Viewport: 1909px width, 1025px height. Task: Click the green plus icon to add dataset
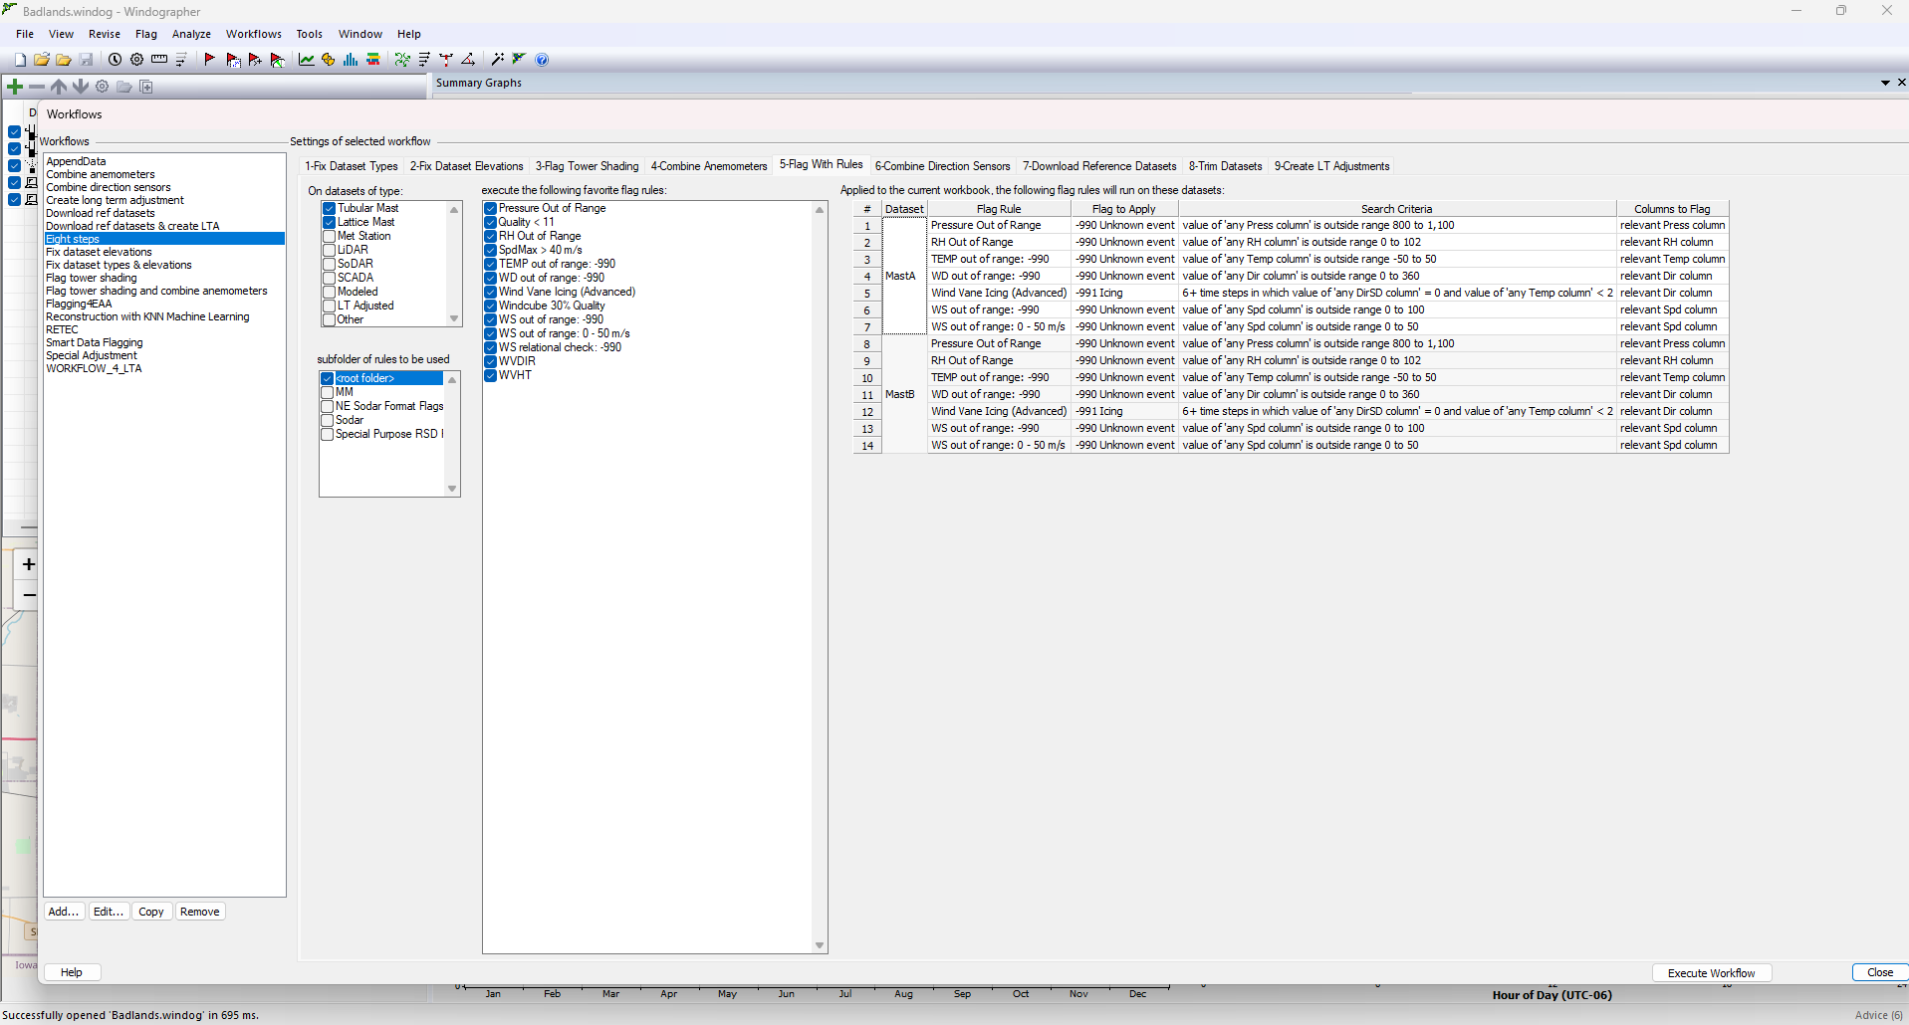14,86
